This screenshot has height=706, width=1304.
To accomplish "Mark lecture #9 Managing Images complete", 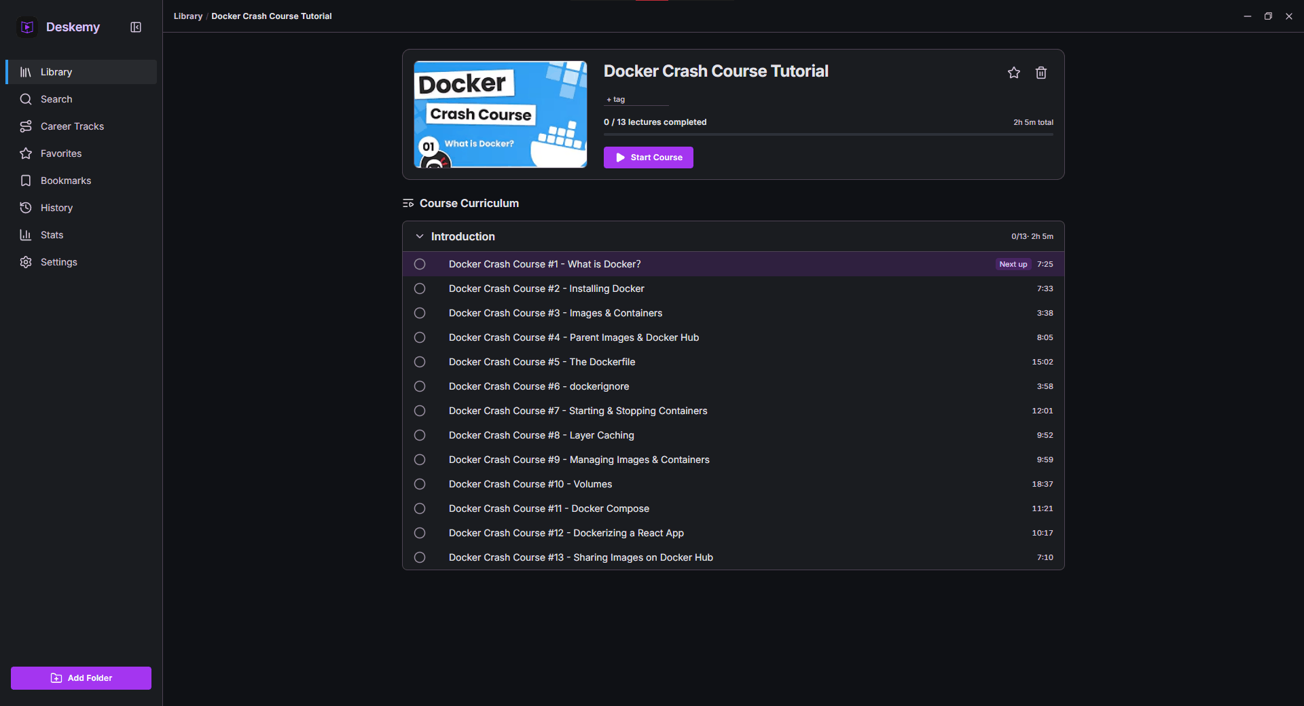I will [420, 460].
